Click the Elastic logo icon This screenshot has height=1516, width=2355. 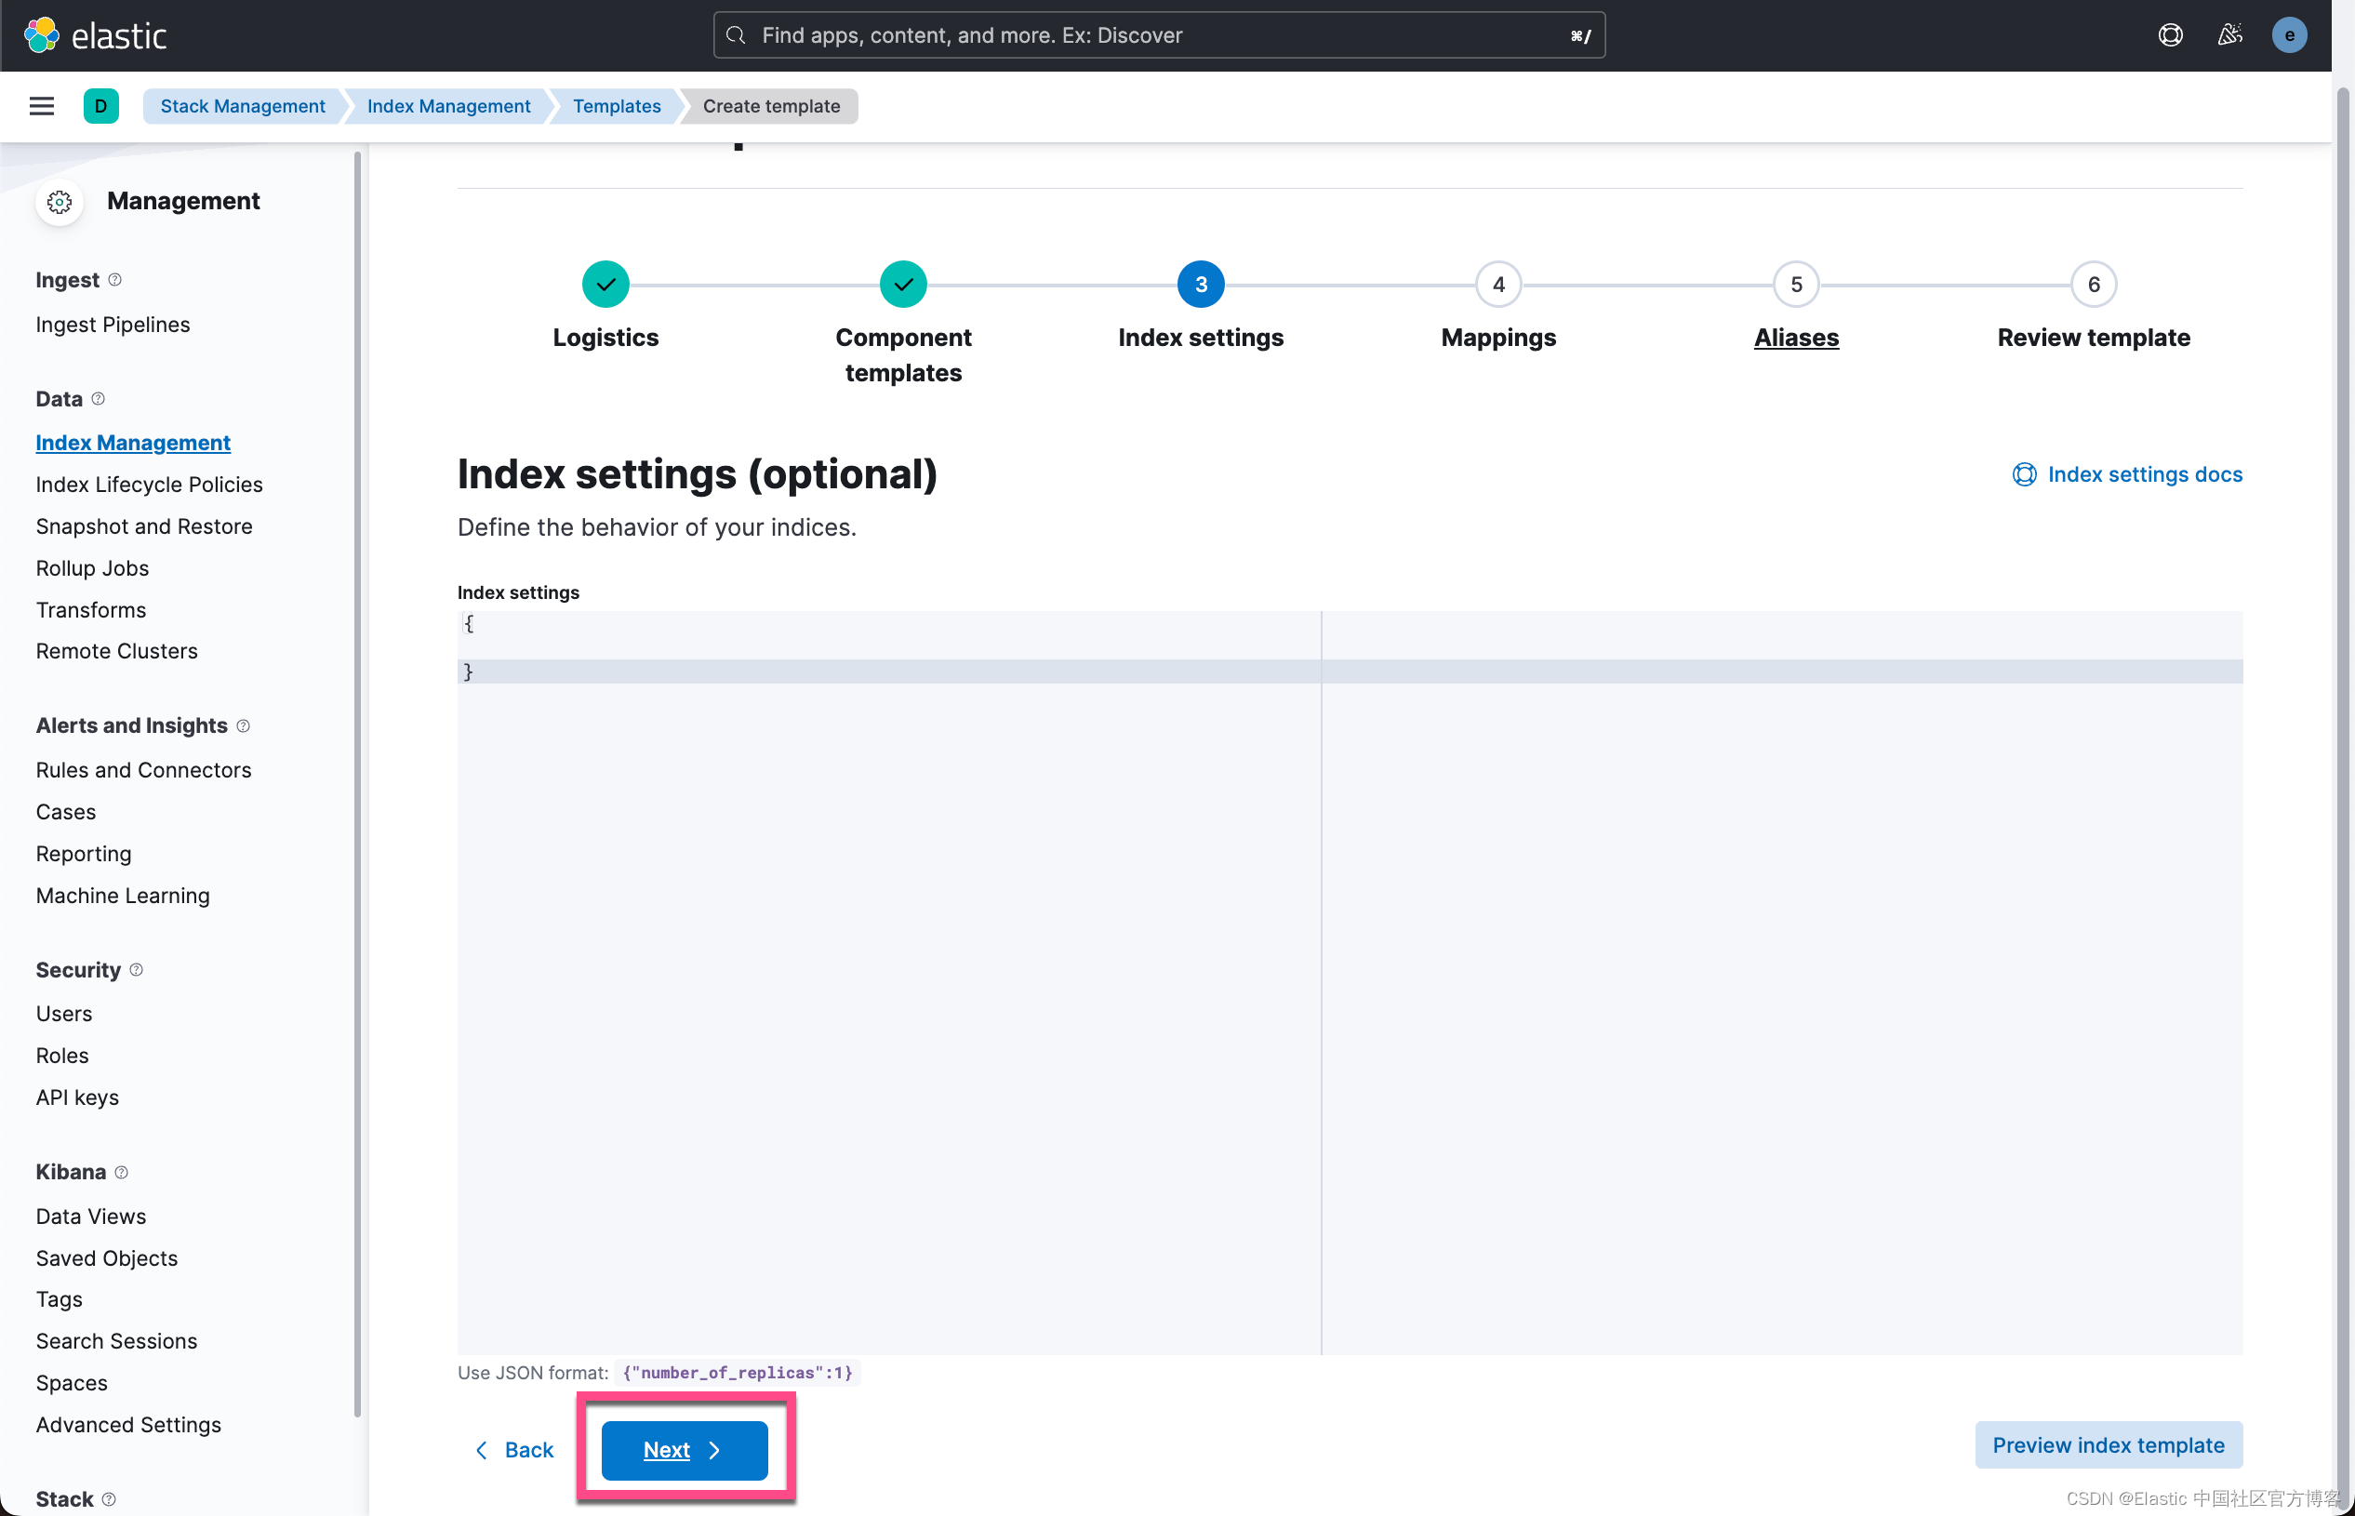41,35
